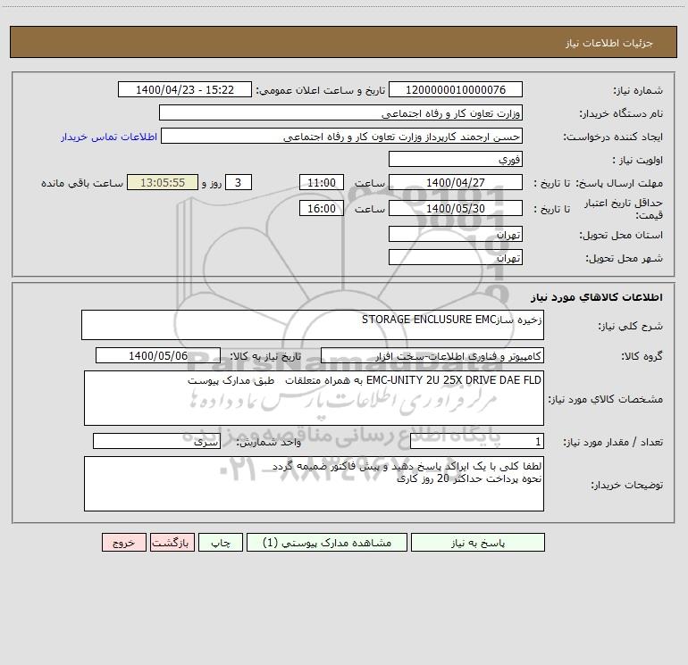Click the specifications box EMC-UNITY 2U 25X DRIVE

pos(314,398)
